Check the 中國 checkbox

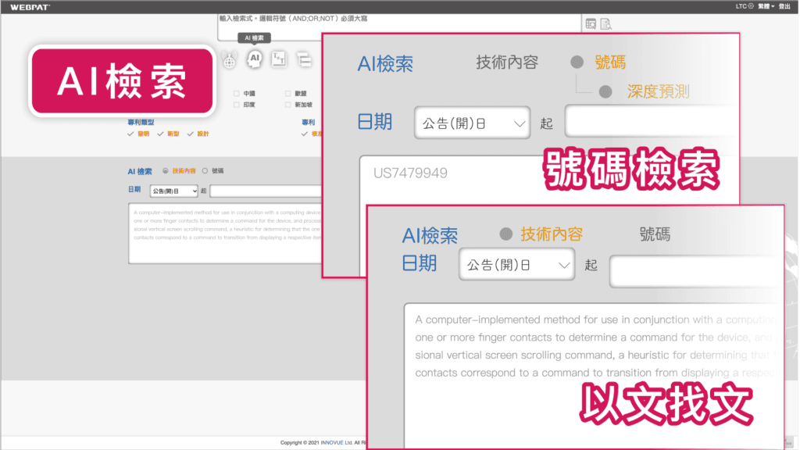click(x=237, y=93)
